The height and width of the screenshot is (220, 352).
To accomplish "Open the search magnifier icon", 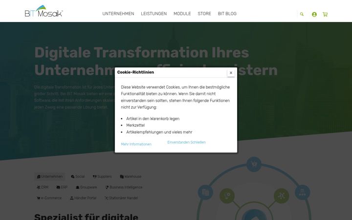I will (x=302, y=14).
